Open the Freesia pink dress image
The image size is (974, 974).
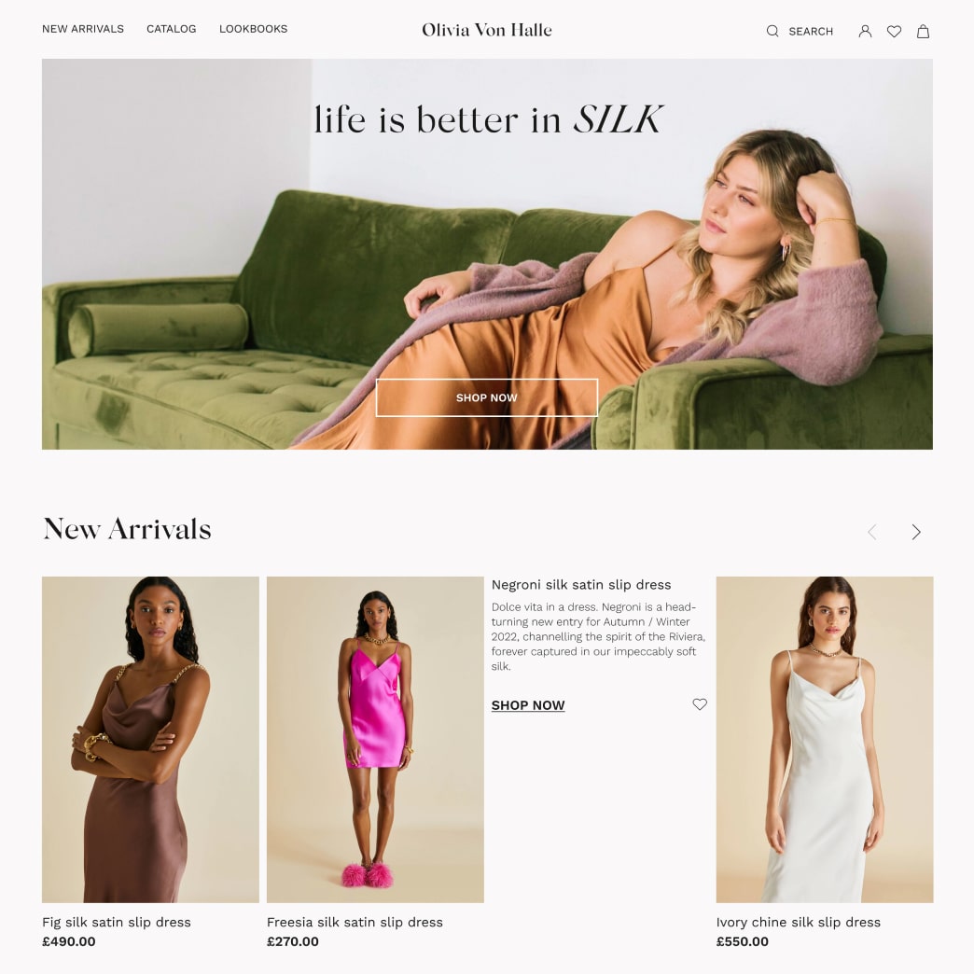[x=375, y=739]
